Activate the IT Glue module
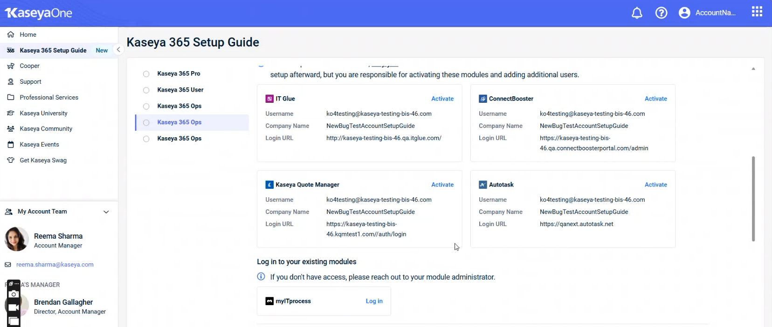The height and width of the screenshot is (327, 772). click(x=442, y=99)
